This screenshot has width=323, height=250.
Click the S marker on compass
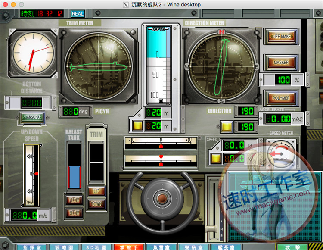pyautogui.click(x=221, y=101)
